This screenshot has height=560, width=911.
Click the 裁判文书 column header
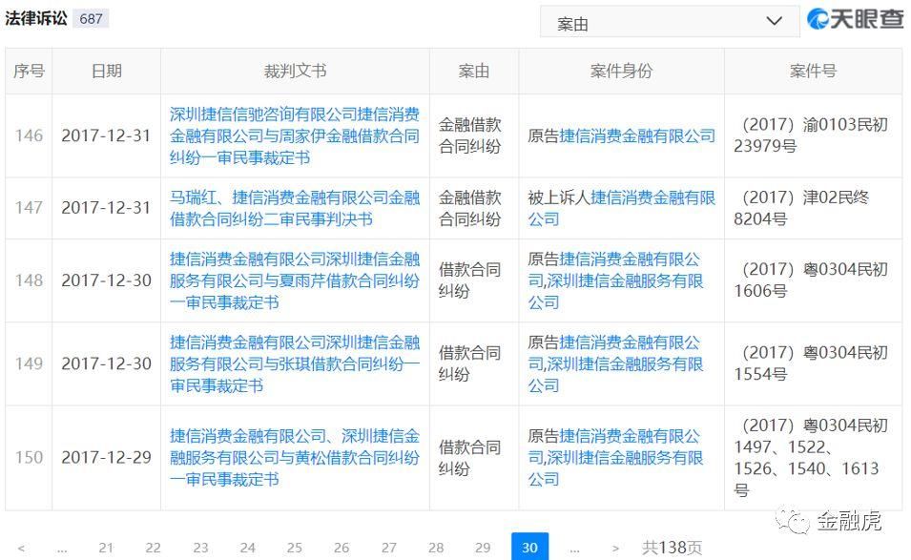click(x=295, y=71)
